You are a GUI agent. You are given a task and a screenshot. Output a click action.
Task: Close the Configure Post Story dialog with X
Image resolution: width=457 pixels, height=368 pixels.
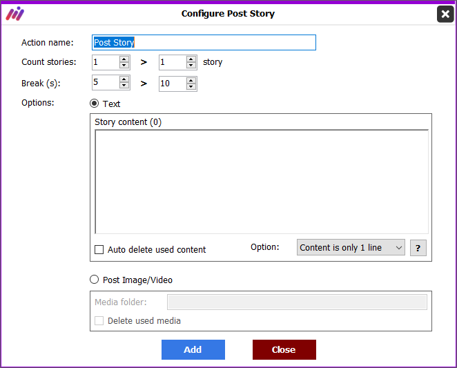point(445,14)
